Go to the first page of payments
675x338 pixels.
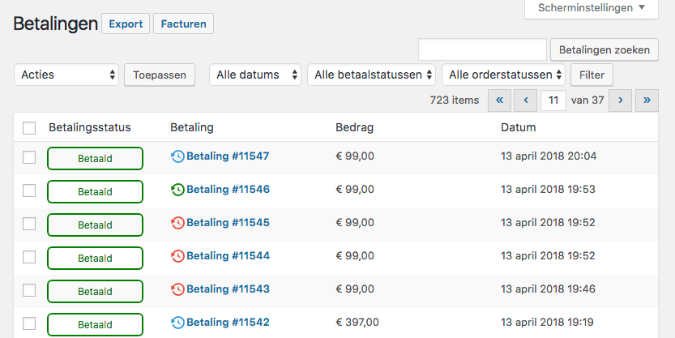[500, 101]
